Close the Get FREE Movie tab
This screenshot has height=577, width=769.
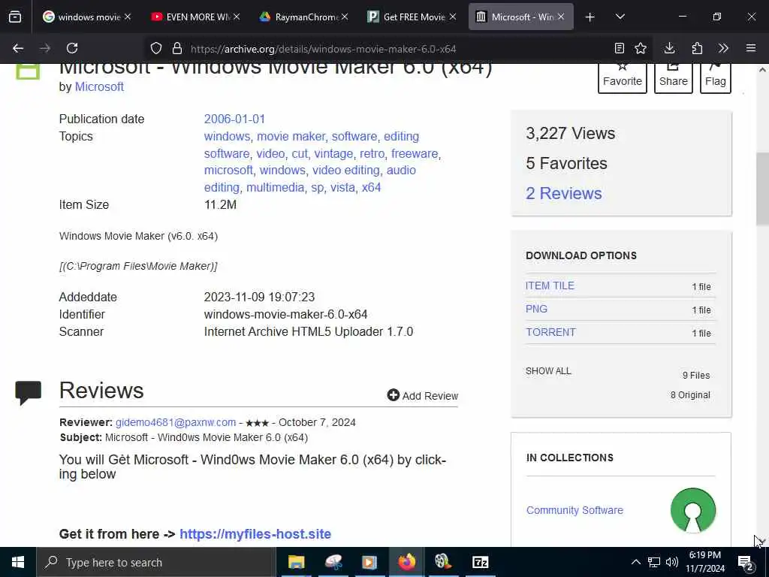[x=453, y=17]
